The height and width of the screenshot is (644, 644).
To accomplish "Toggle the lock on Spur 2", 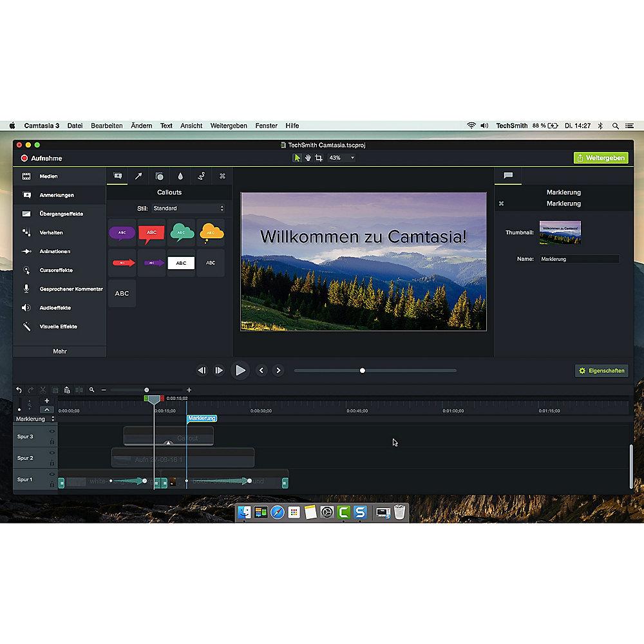I will [x=52, y=462].
